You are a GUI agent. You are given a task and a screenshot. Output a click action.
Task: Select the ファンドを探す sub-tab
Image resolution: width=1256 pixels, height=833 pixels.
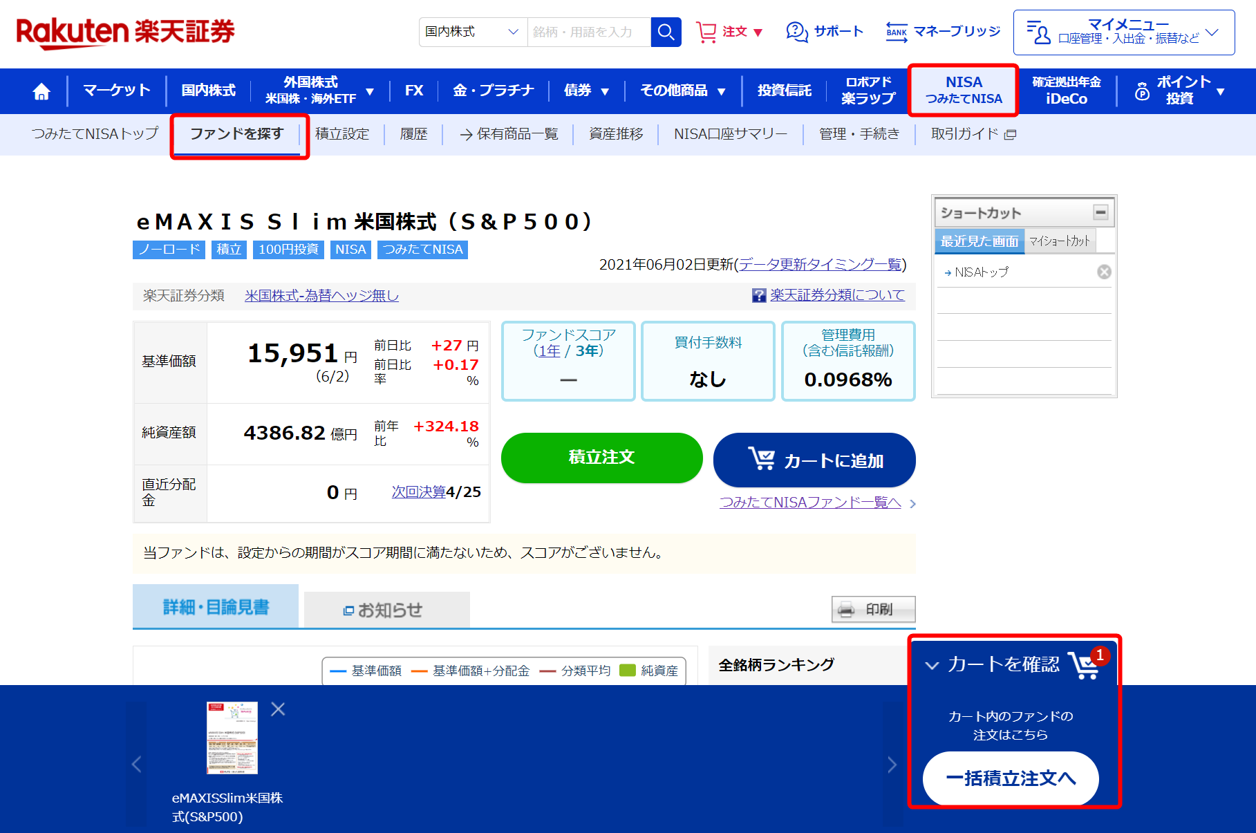pos(237,133)
